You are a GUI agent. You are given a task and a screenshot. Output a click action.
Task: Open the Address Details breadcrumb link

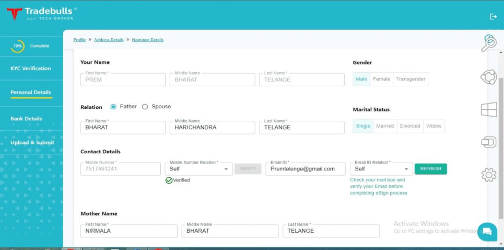click(x=109, y=40)
